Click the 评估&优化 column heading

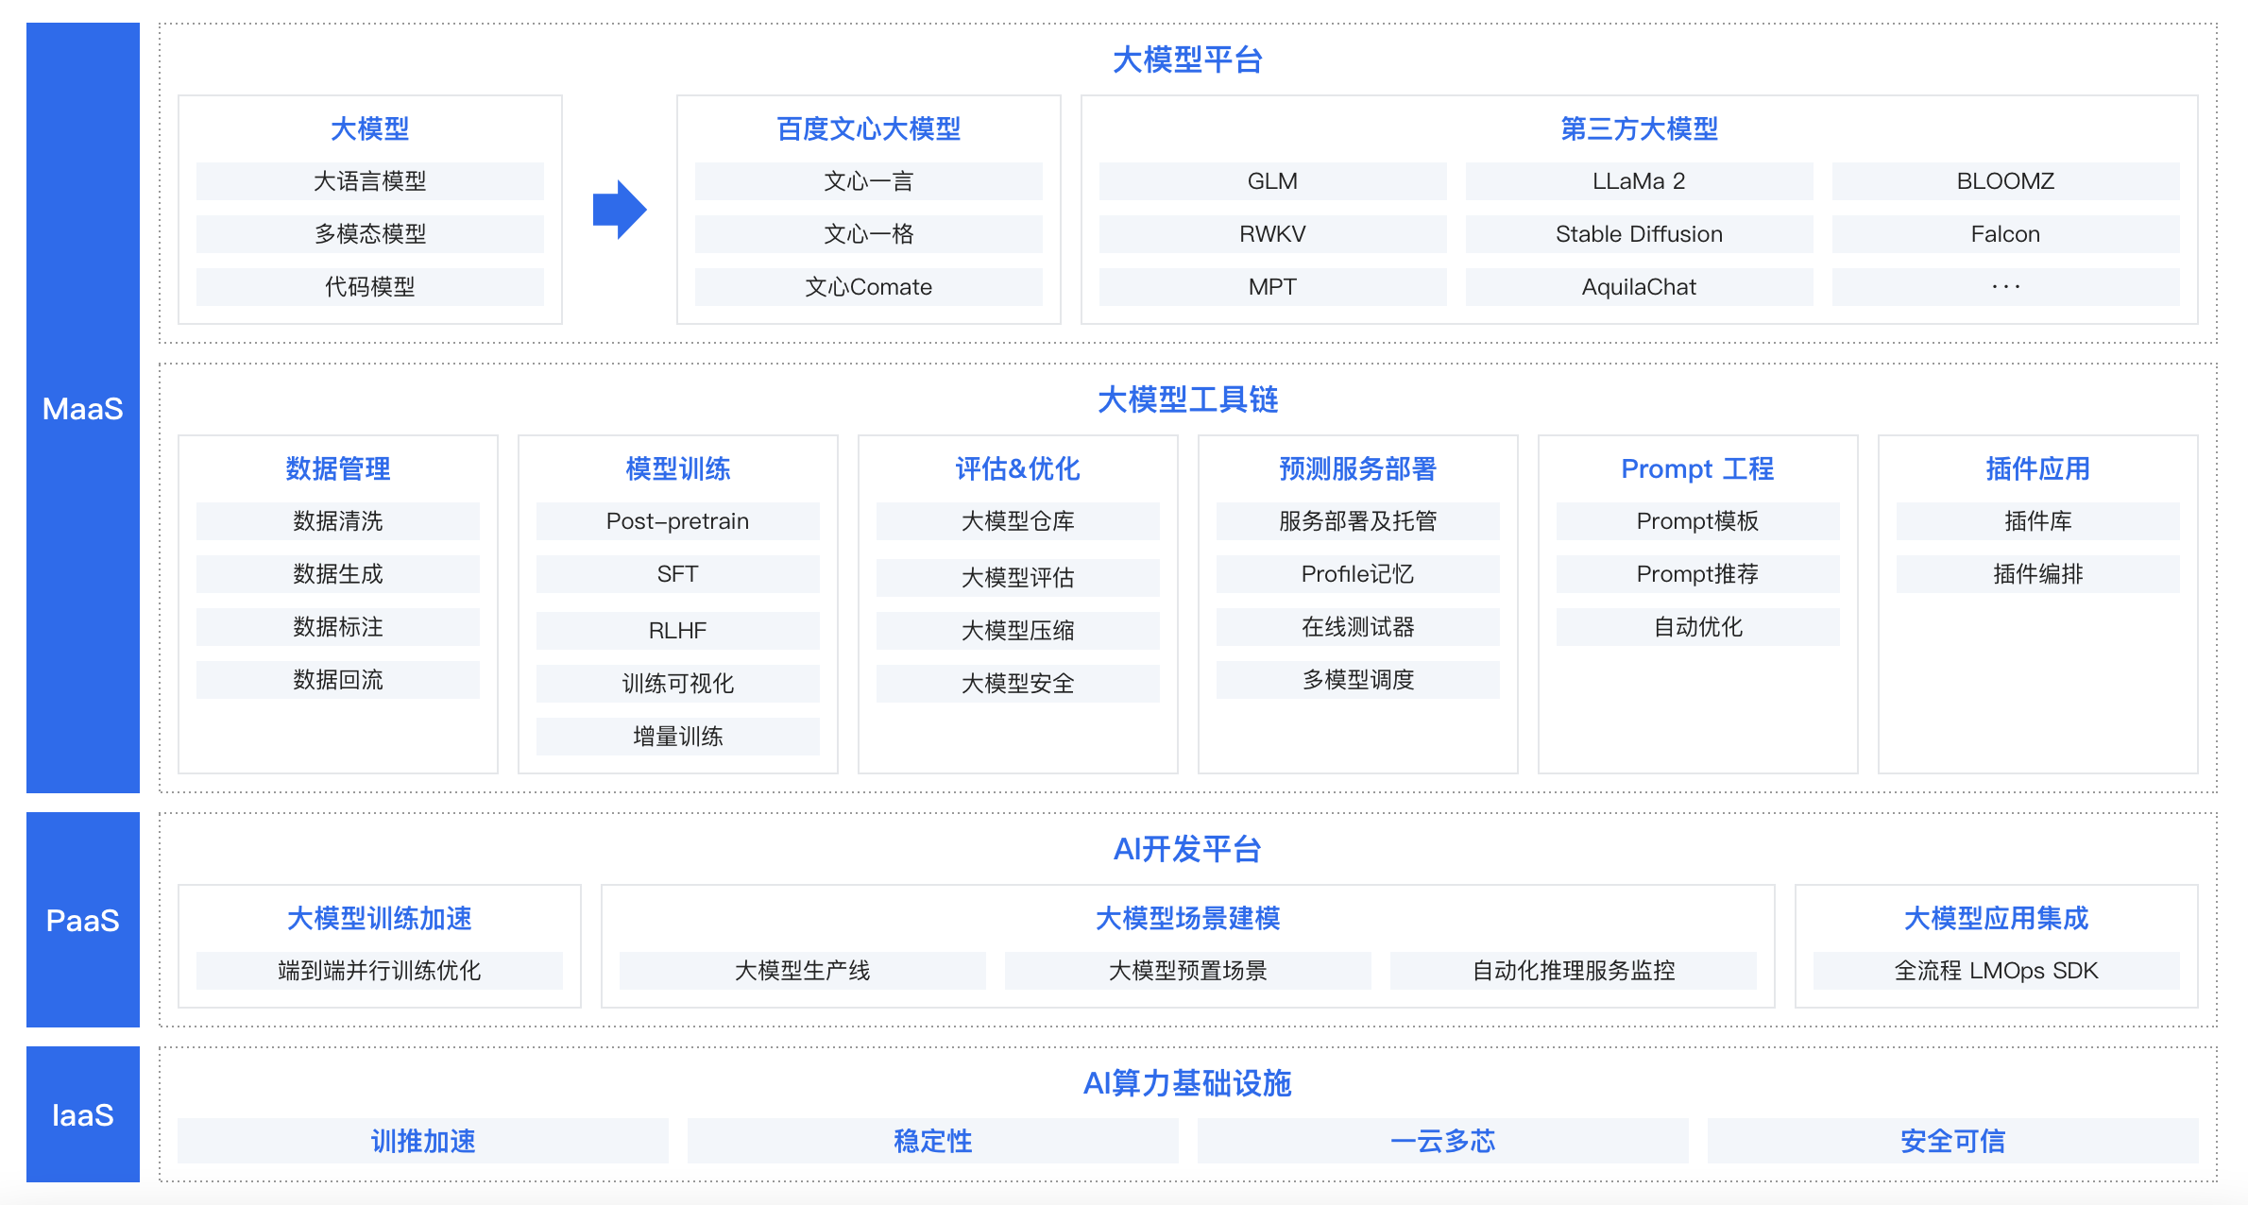coord(1018,468)
